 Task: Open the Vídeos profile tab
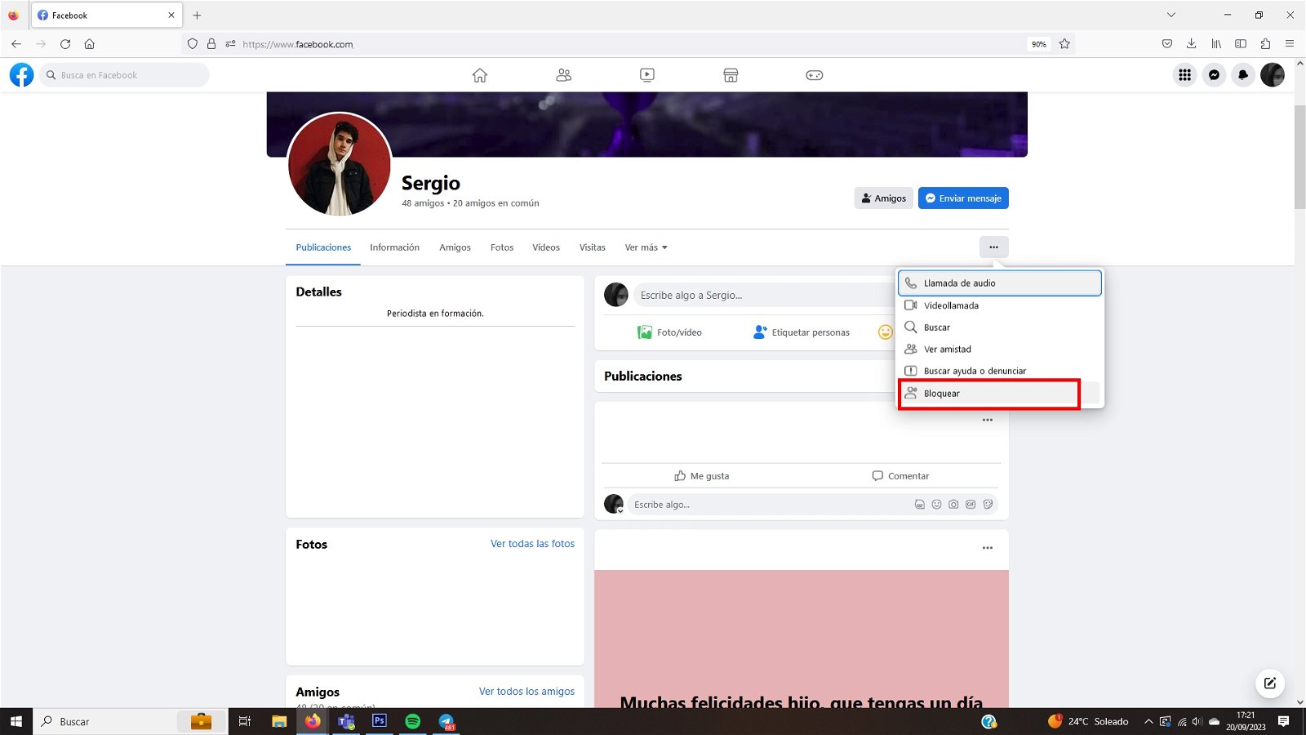pyautogui.click(x=546, y=247)
